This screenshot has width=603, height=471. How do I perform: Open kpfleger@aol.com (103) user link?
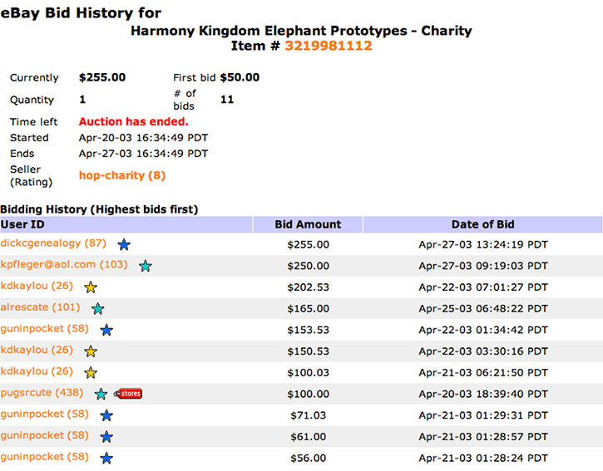(x=64, y=265)
